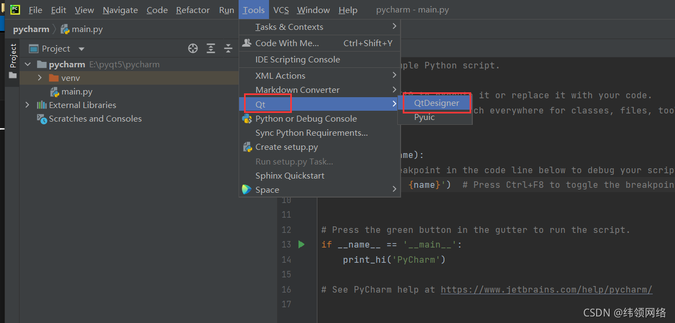Open the Space submenu
This screenshot has height=323, width=675.
tap(320, 189)
